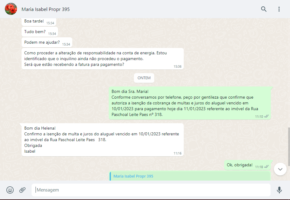290x200 pixels.
Task: Click the Mensagem text input field
Action: tap(151, 190)
